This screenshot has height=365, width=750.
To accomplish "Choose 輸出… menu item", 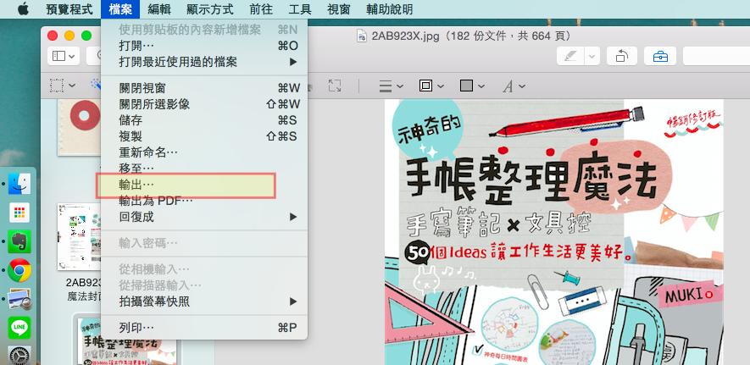I will tap(204, 185).
